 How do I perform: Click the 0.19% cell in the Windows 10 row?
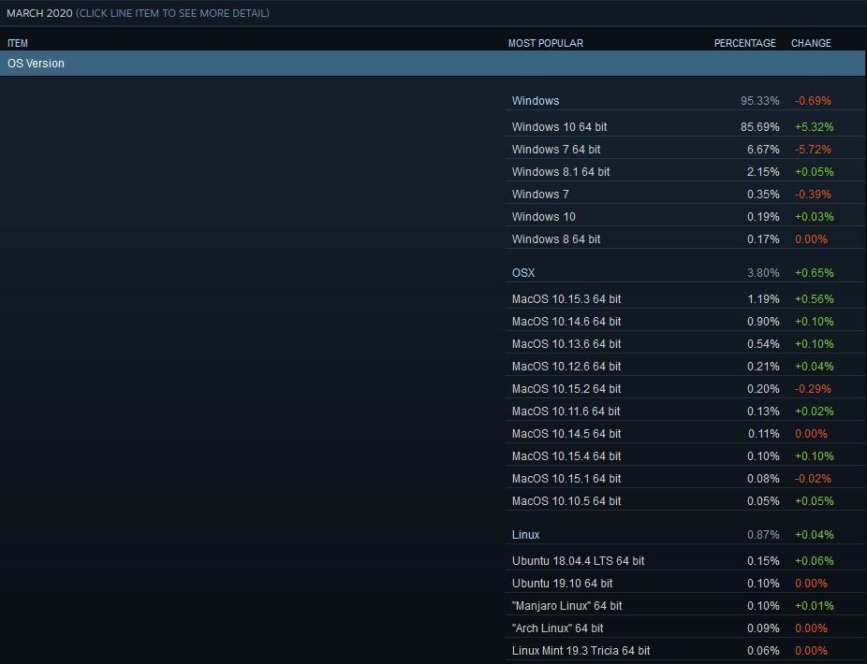763,217
